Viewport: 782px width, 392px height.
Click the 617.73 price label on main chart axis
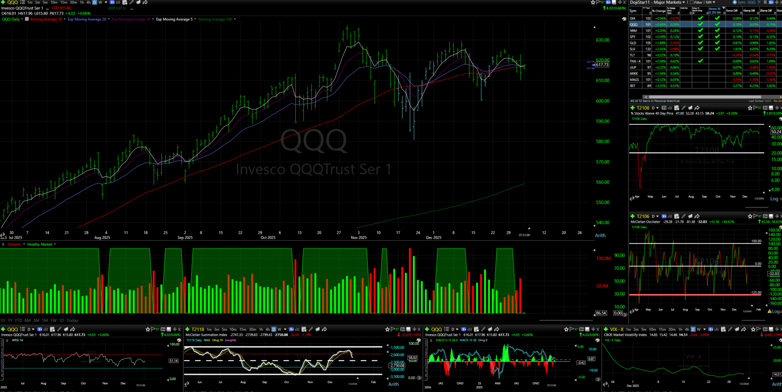pyautogui.click(x=602, y=65)
